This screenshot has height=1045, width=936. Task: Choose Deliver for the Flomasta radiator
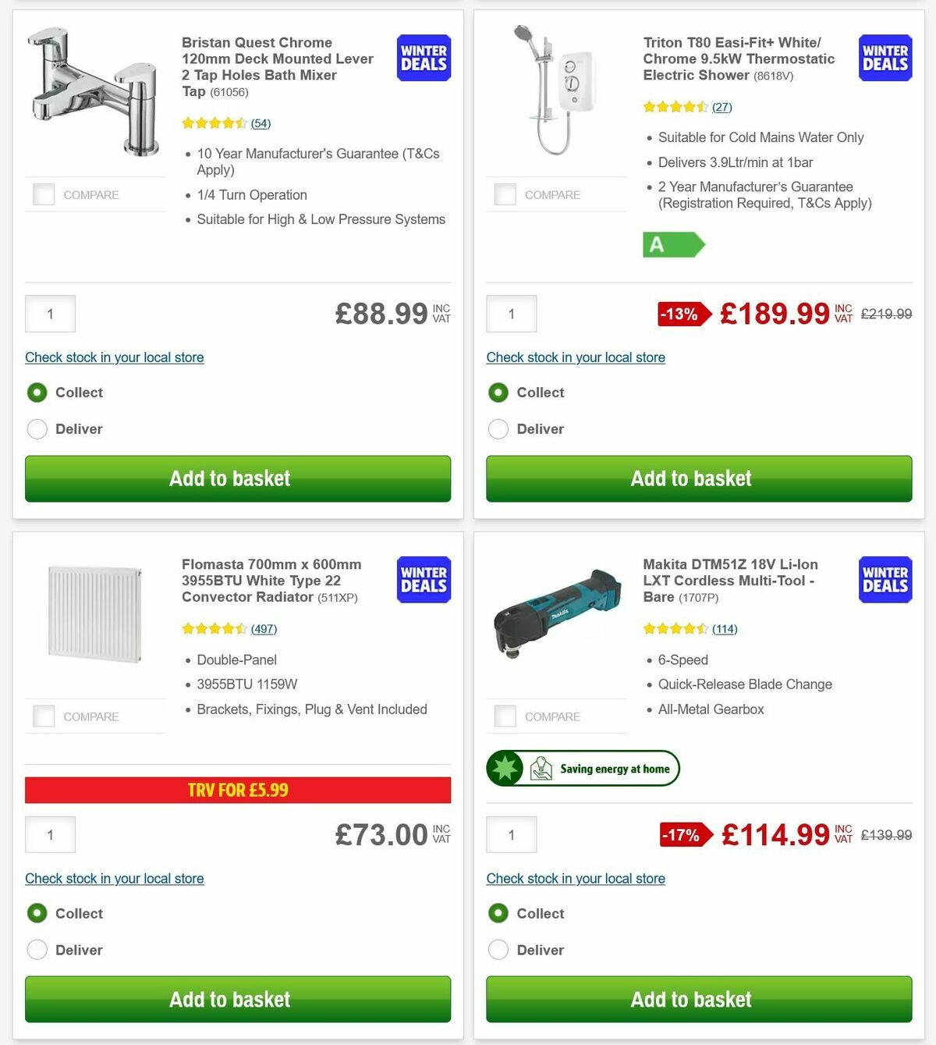pyautogui.click(x=37, y=950)
